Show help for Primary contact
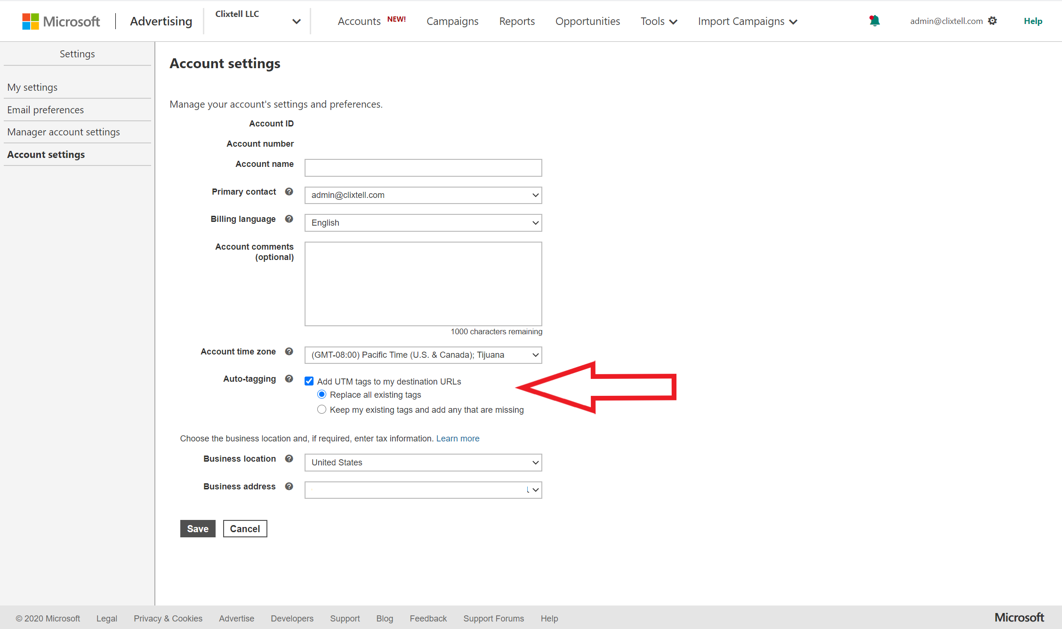Screen dimensions: 1062x629 pos(289,191)
